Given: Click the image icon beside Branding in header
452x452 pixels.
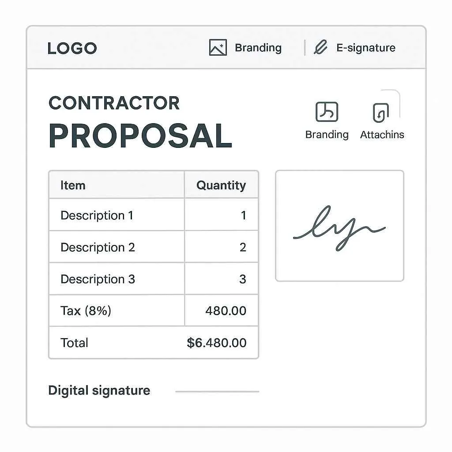Looking at the screenshot, I should coord(218,48).
